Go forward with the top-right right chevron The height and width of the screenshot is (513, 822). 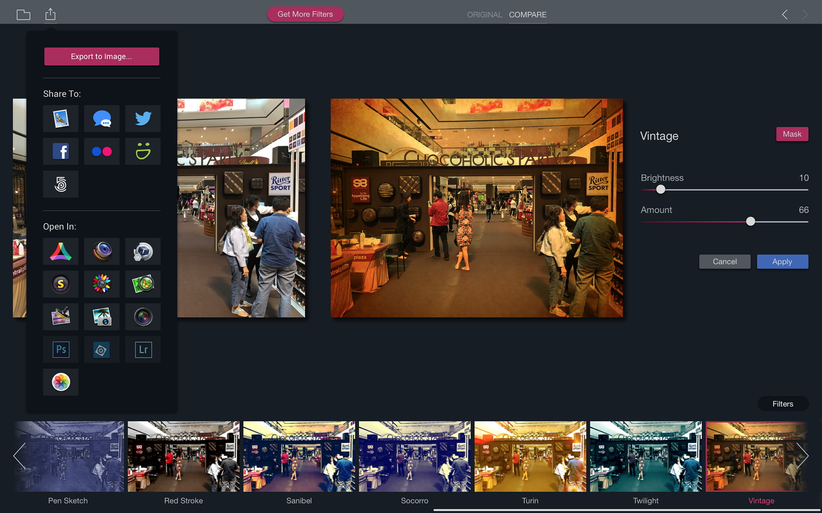805,15
